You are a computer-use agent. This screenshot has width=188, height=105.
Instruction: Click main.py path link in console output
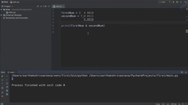pyautogui.click(x=133, y=76)
